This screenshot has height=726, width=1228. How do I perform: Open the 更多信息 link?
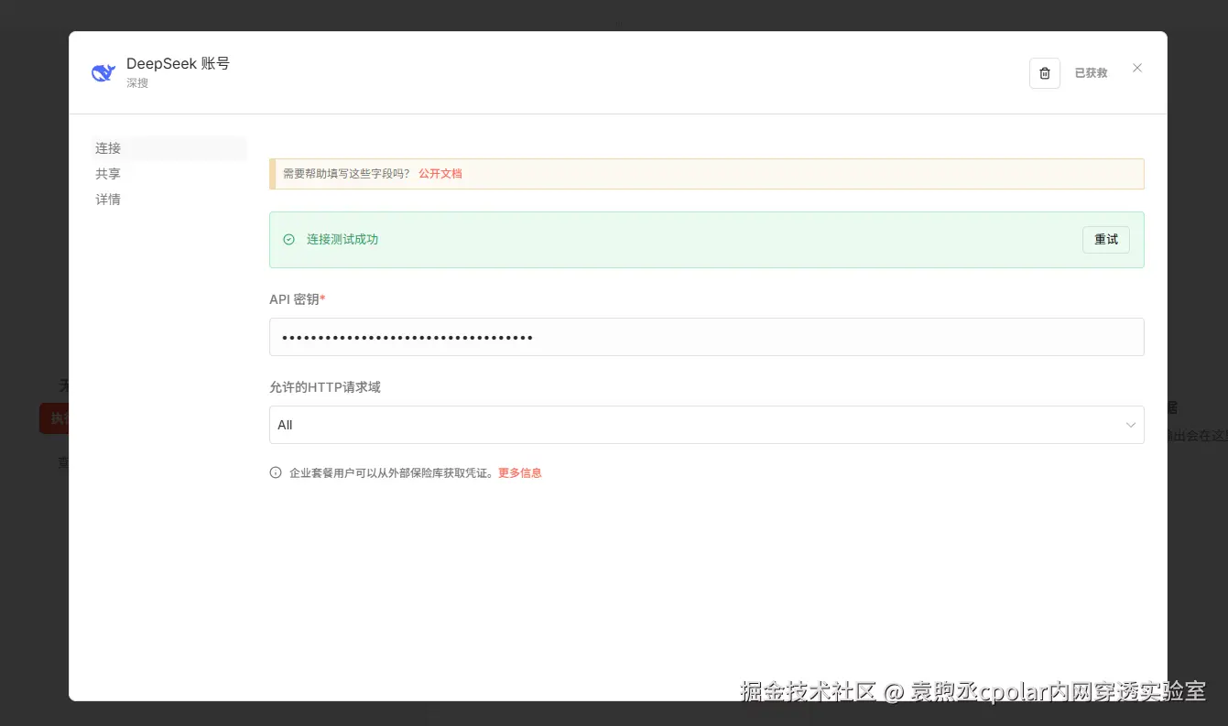coord(520,473)
